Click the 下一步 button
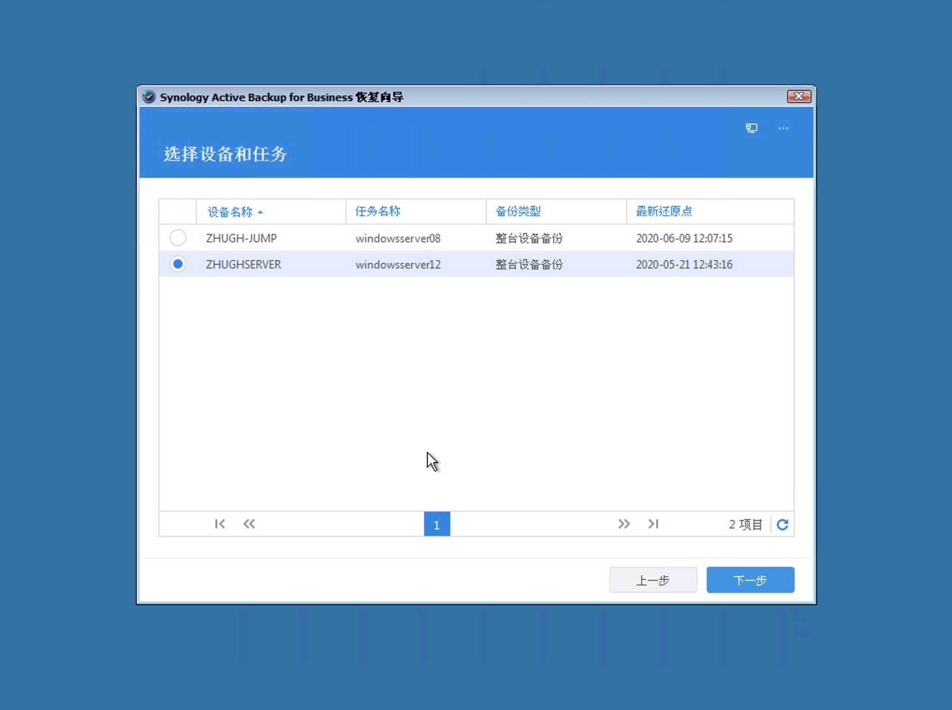 coord(750,580)
